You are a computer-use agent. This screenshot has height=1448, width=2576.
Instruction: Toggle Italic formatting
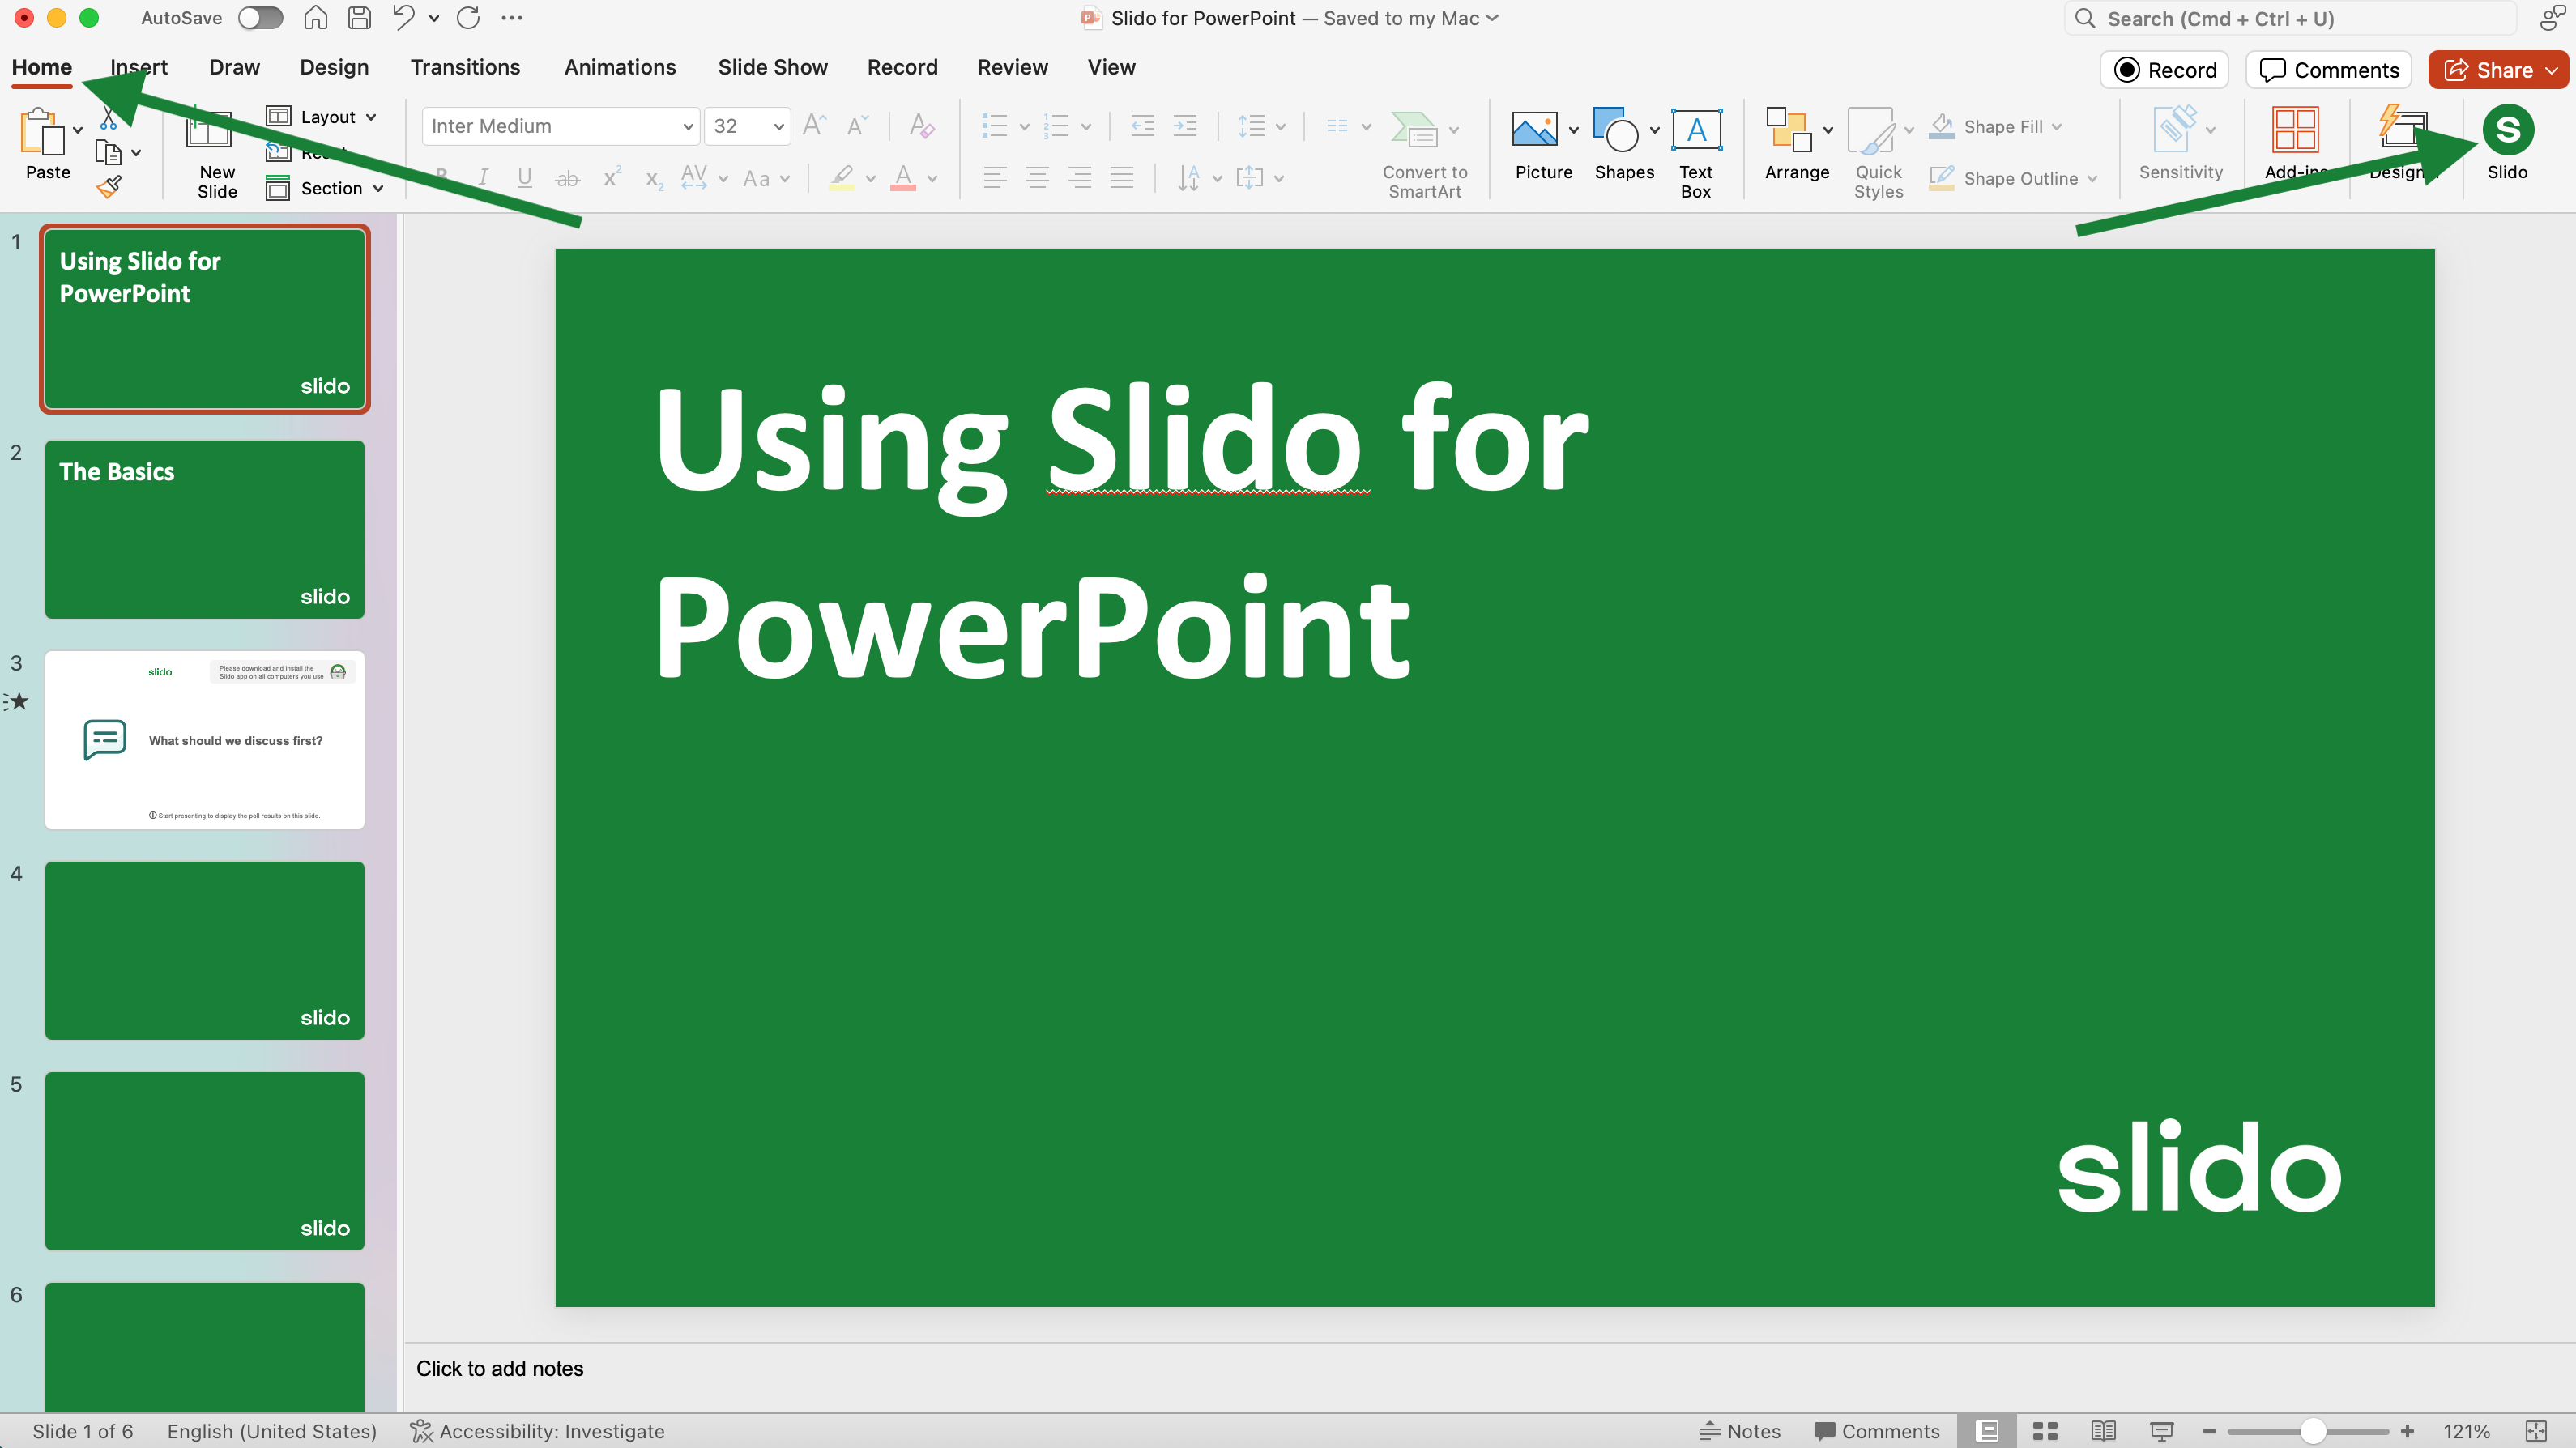point(483,178)
